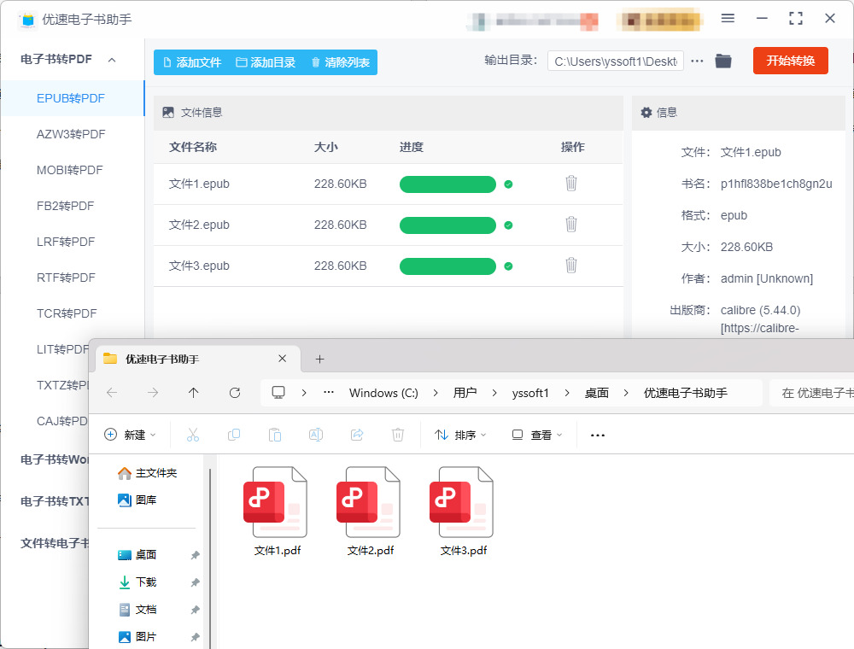Screen dimensions: 854x649
Task: Collapse the 电子书转PDF section
Action: pos(112,60)
